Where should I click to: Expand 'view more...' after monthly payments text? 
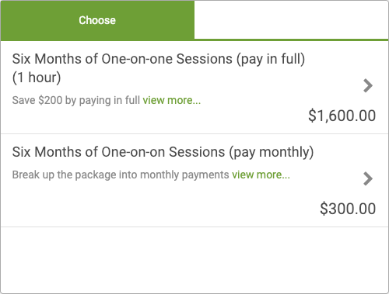pos(261,175)
